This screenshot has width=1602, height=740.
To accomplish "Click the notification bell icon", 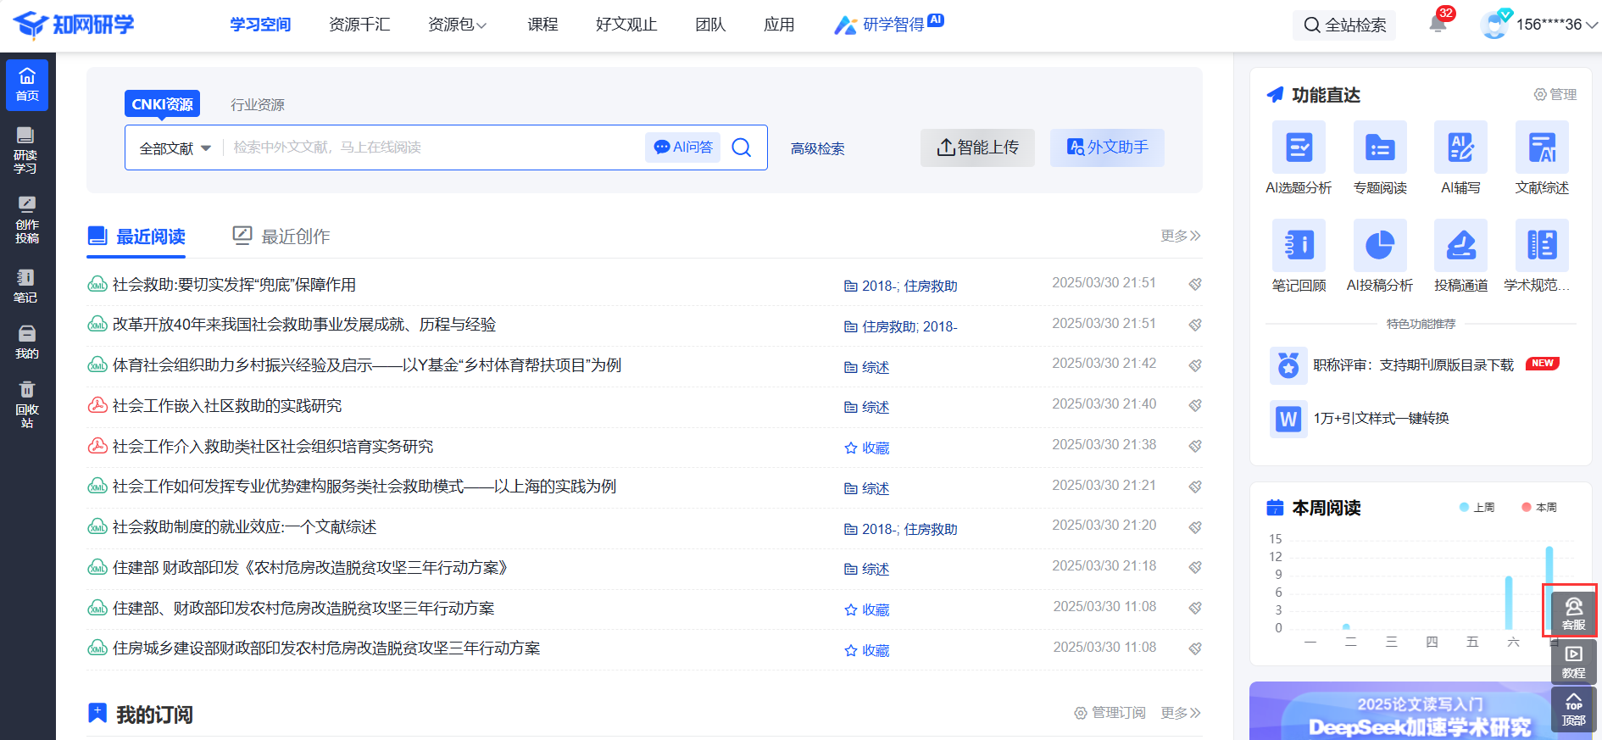I will pos(1438,22).
